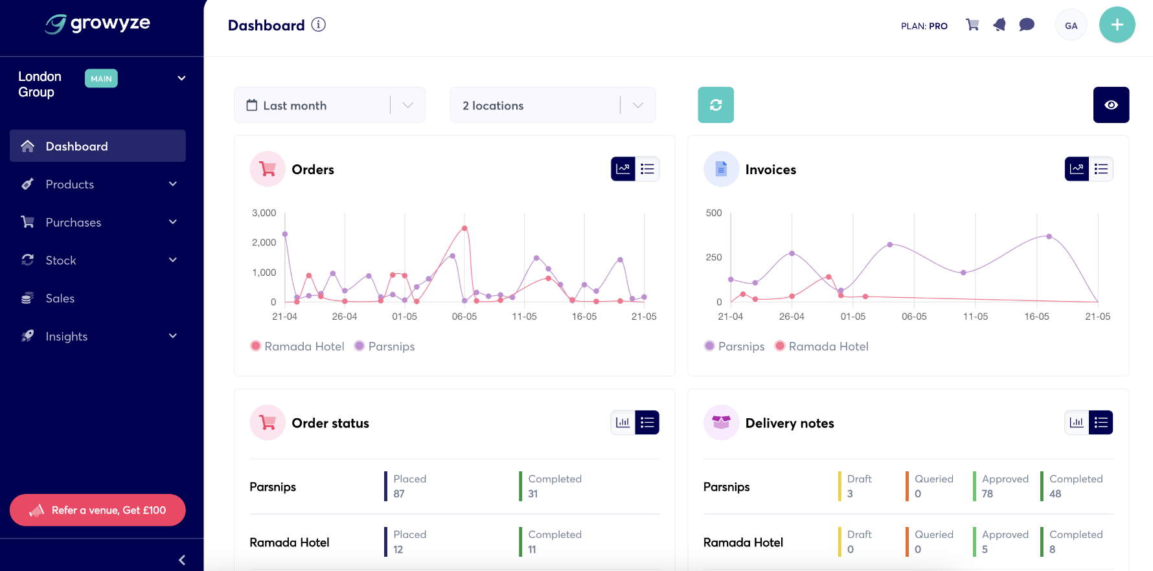The height and width of the screenshot is (571, 1153).
Task: Open the Last month date range dropdown
Action: pos(329,106)
